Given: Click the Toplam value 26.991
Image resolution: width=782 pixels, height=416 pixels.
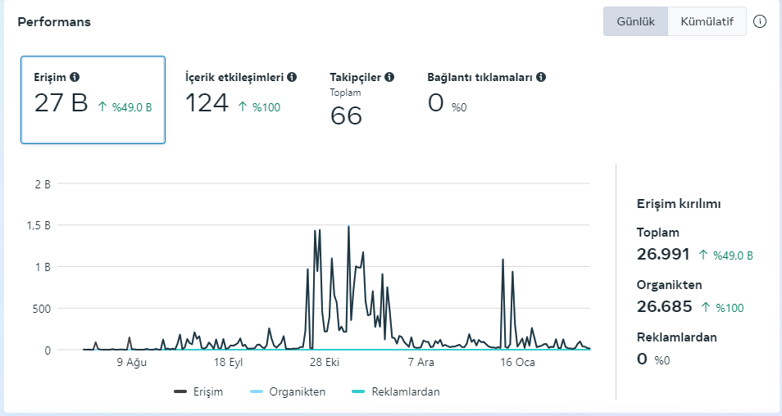Looking at the screenshot, I should (663, 255).
